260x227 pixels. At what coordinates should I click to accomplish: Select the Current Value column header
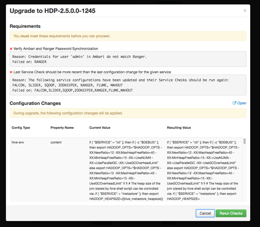click(x=100, y=128)
